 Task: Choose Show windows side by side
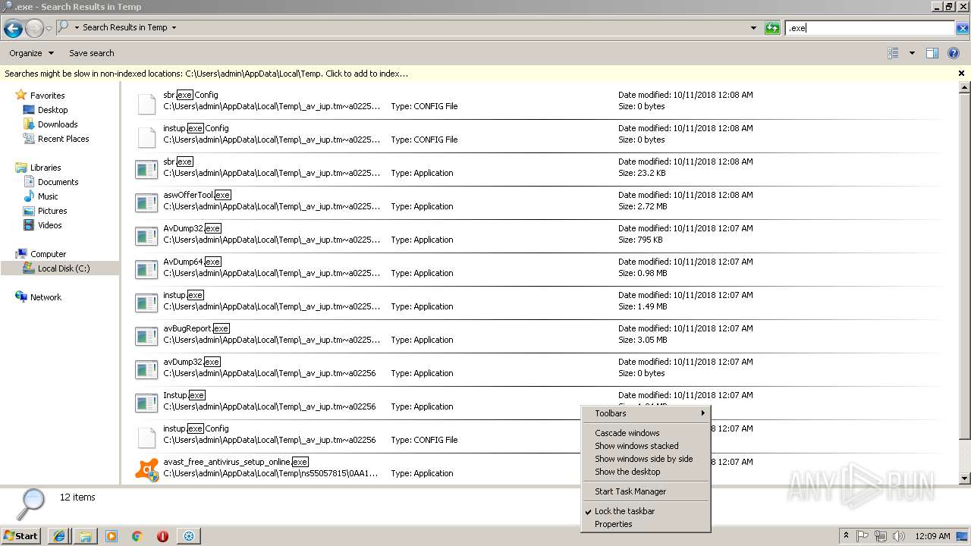click(646, 459)
